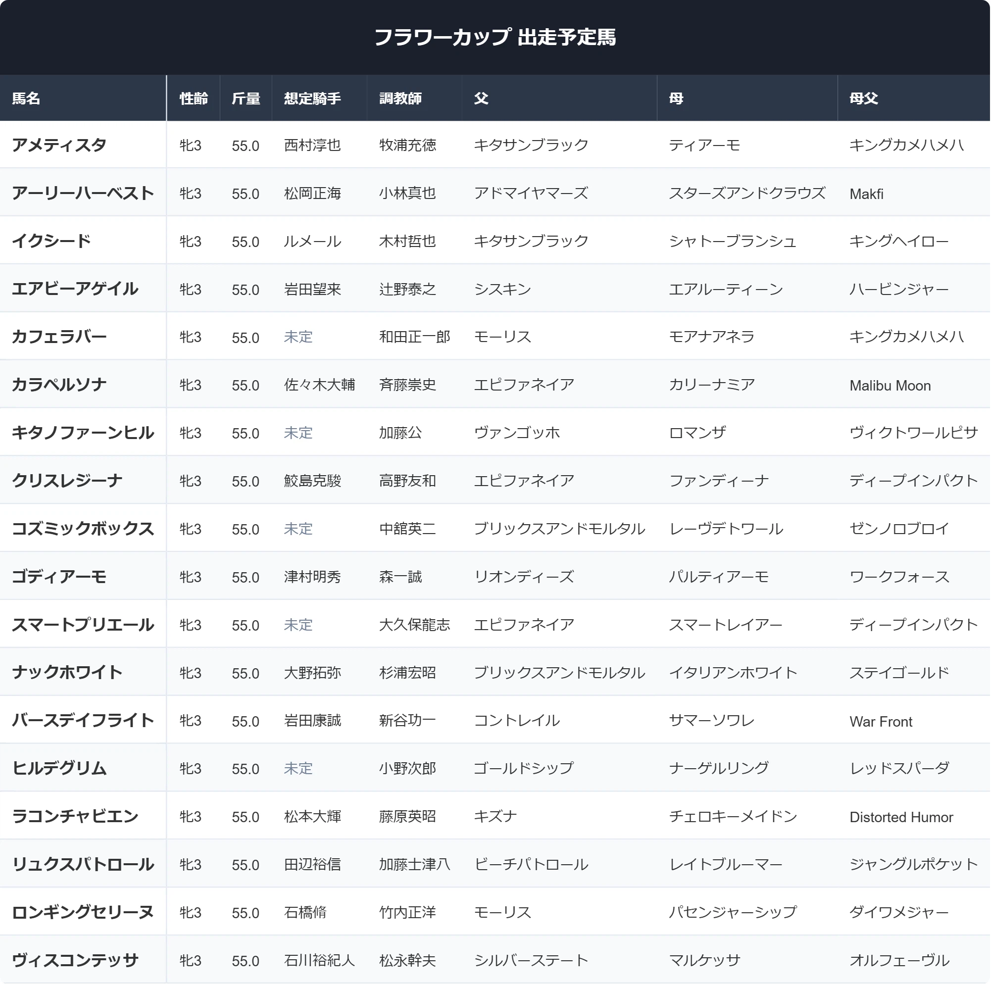Click jockey 西村淳也
This screenshot has width=991, height=985.
click(312, 146)
